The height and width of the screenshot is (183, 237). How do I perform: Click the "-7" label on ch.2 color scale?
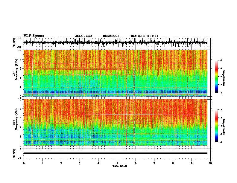[221, 142]
